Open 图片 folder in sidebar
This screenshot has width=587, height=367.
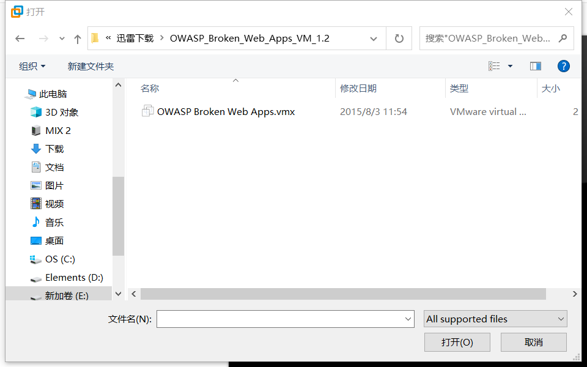coord(54,186)
